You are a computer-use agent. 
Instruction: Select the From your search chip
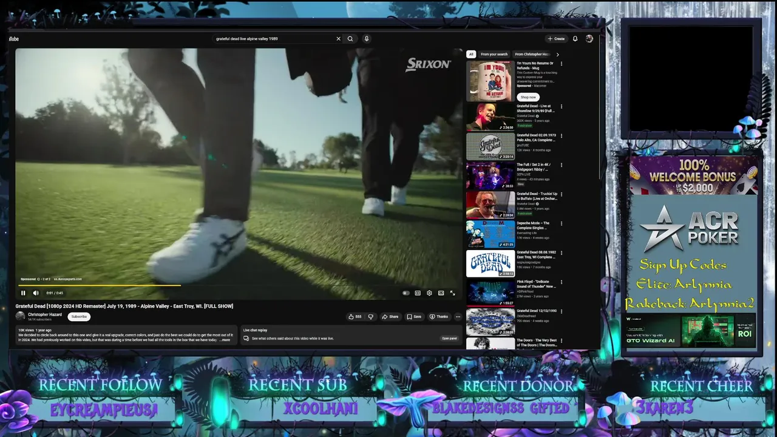(x=494, y=54)
